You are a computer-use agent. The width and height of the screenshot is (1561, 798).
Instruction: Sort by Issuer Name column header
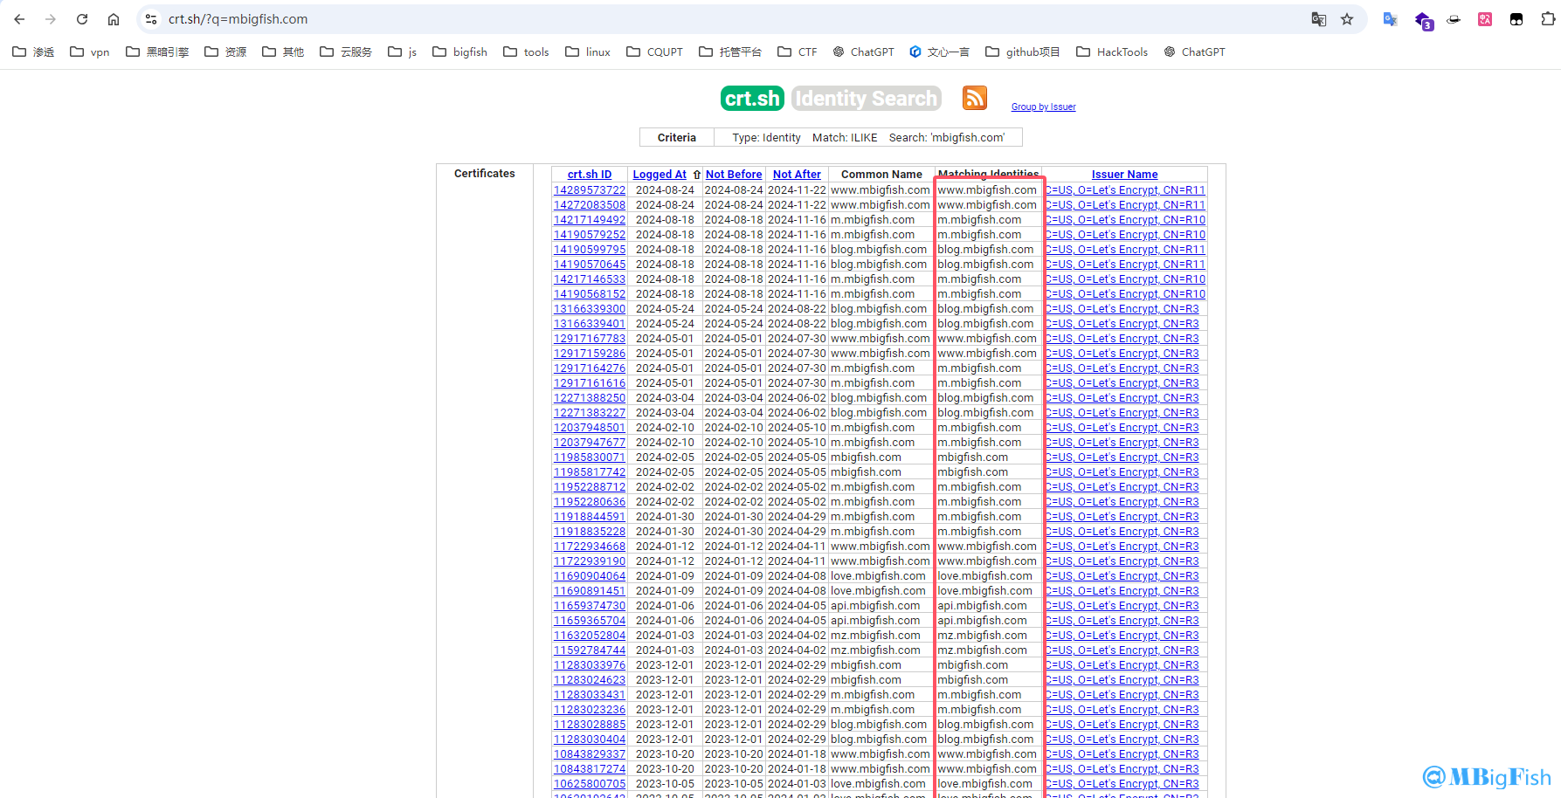pos(1124,175)
